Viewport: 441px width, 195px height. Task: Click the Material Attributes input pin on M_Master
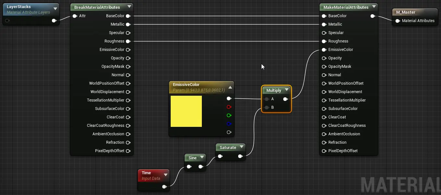pos(398,21)
